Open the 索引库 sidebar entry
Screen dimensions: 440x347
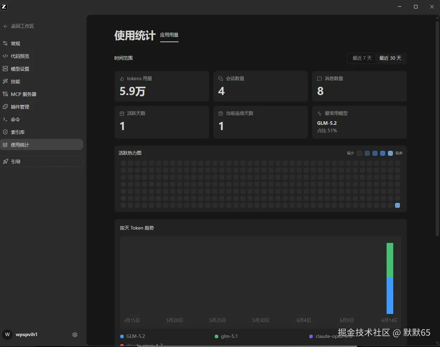[41, 132]
